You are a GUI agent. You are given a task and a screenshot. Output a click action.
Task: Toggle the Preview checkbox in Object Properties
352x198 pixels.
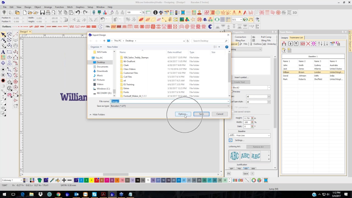pyautogui.click(x=232, y=92)
